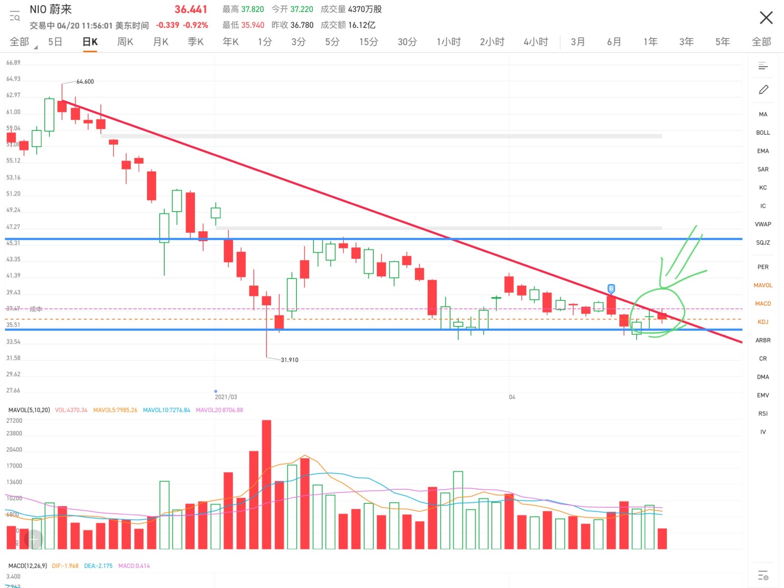
Task: Tap the NIO 蔚来 stock title
Action: [50, 9]
